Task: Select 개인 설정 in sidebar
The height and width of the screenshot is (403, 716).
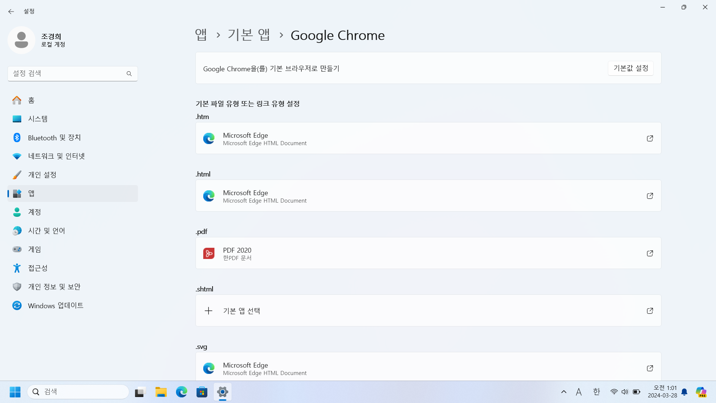Action: tap(73, 175)
